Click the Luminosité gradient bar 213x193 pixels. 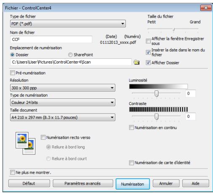pyautogui.click(x=158, y=86)
